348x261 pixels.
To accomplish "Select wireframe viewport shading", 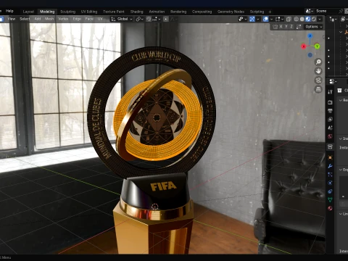I will coord(296,19).
